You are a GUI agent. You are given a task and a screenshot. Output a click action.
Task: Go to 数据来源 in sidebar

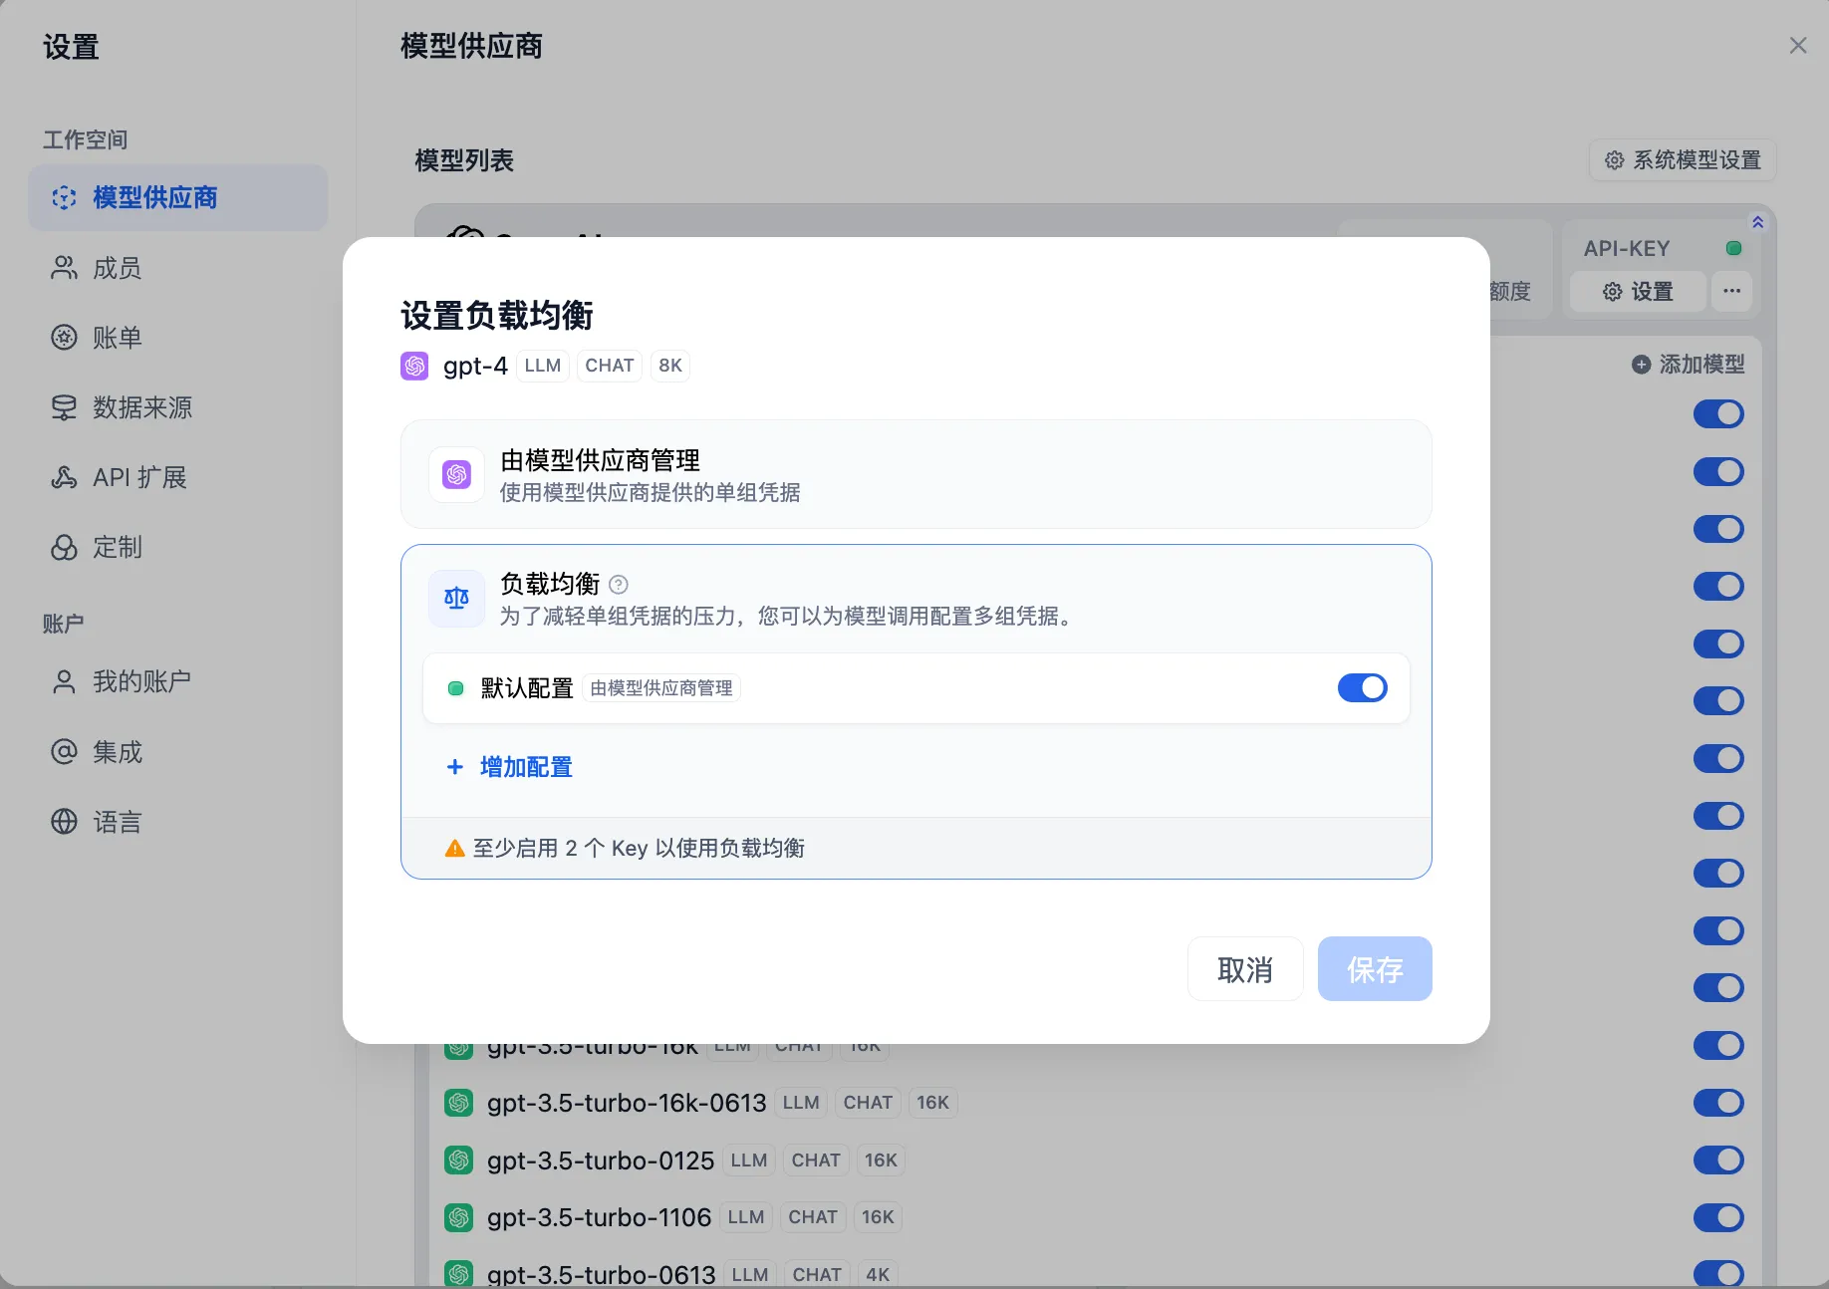tap(141, 407)
